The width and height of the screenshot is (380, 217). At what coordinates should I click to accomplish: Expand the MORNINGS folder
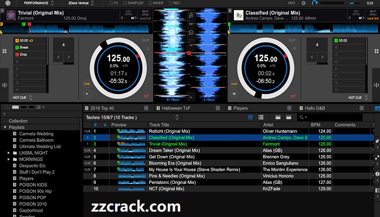pos(9,159)
